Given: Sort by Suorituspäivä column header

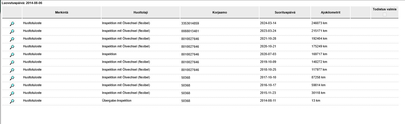Looking at the screenshot, I should pos(285,12).
